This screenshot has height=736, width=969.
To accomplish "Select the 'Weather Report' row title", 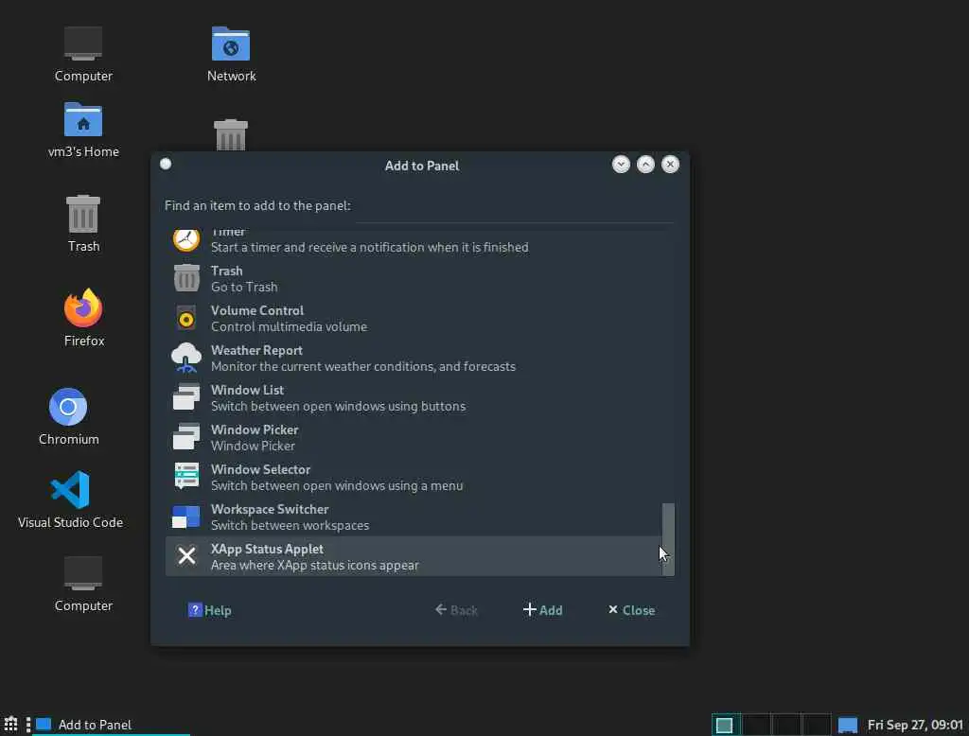I will (x=256, y=350).
